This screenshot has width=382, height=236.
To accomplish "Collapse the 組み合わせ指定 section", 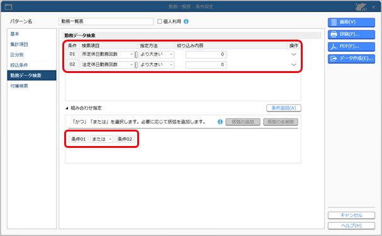I will coord(67,108).
